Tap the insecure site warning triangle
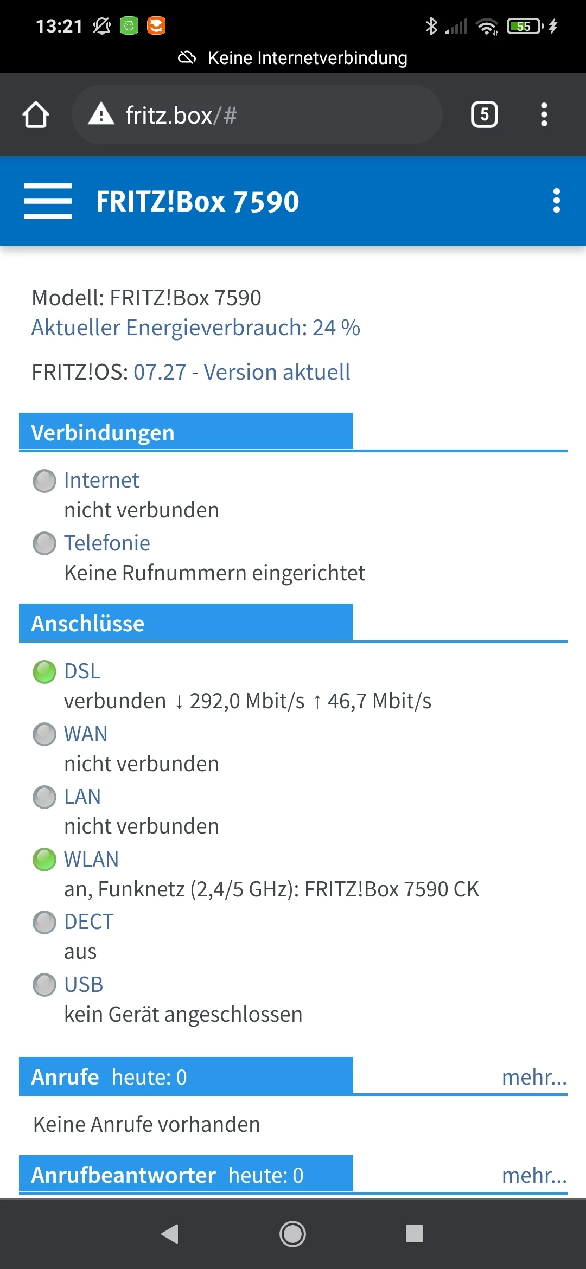The width and height of the screenshot is (586, 1269). (101, 115)
